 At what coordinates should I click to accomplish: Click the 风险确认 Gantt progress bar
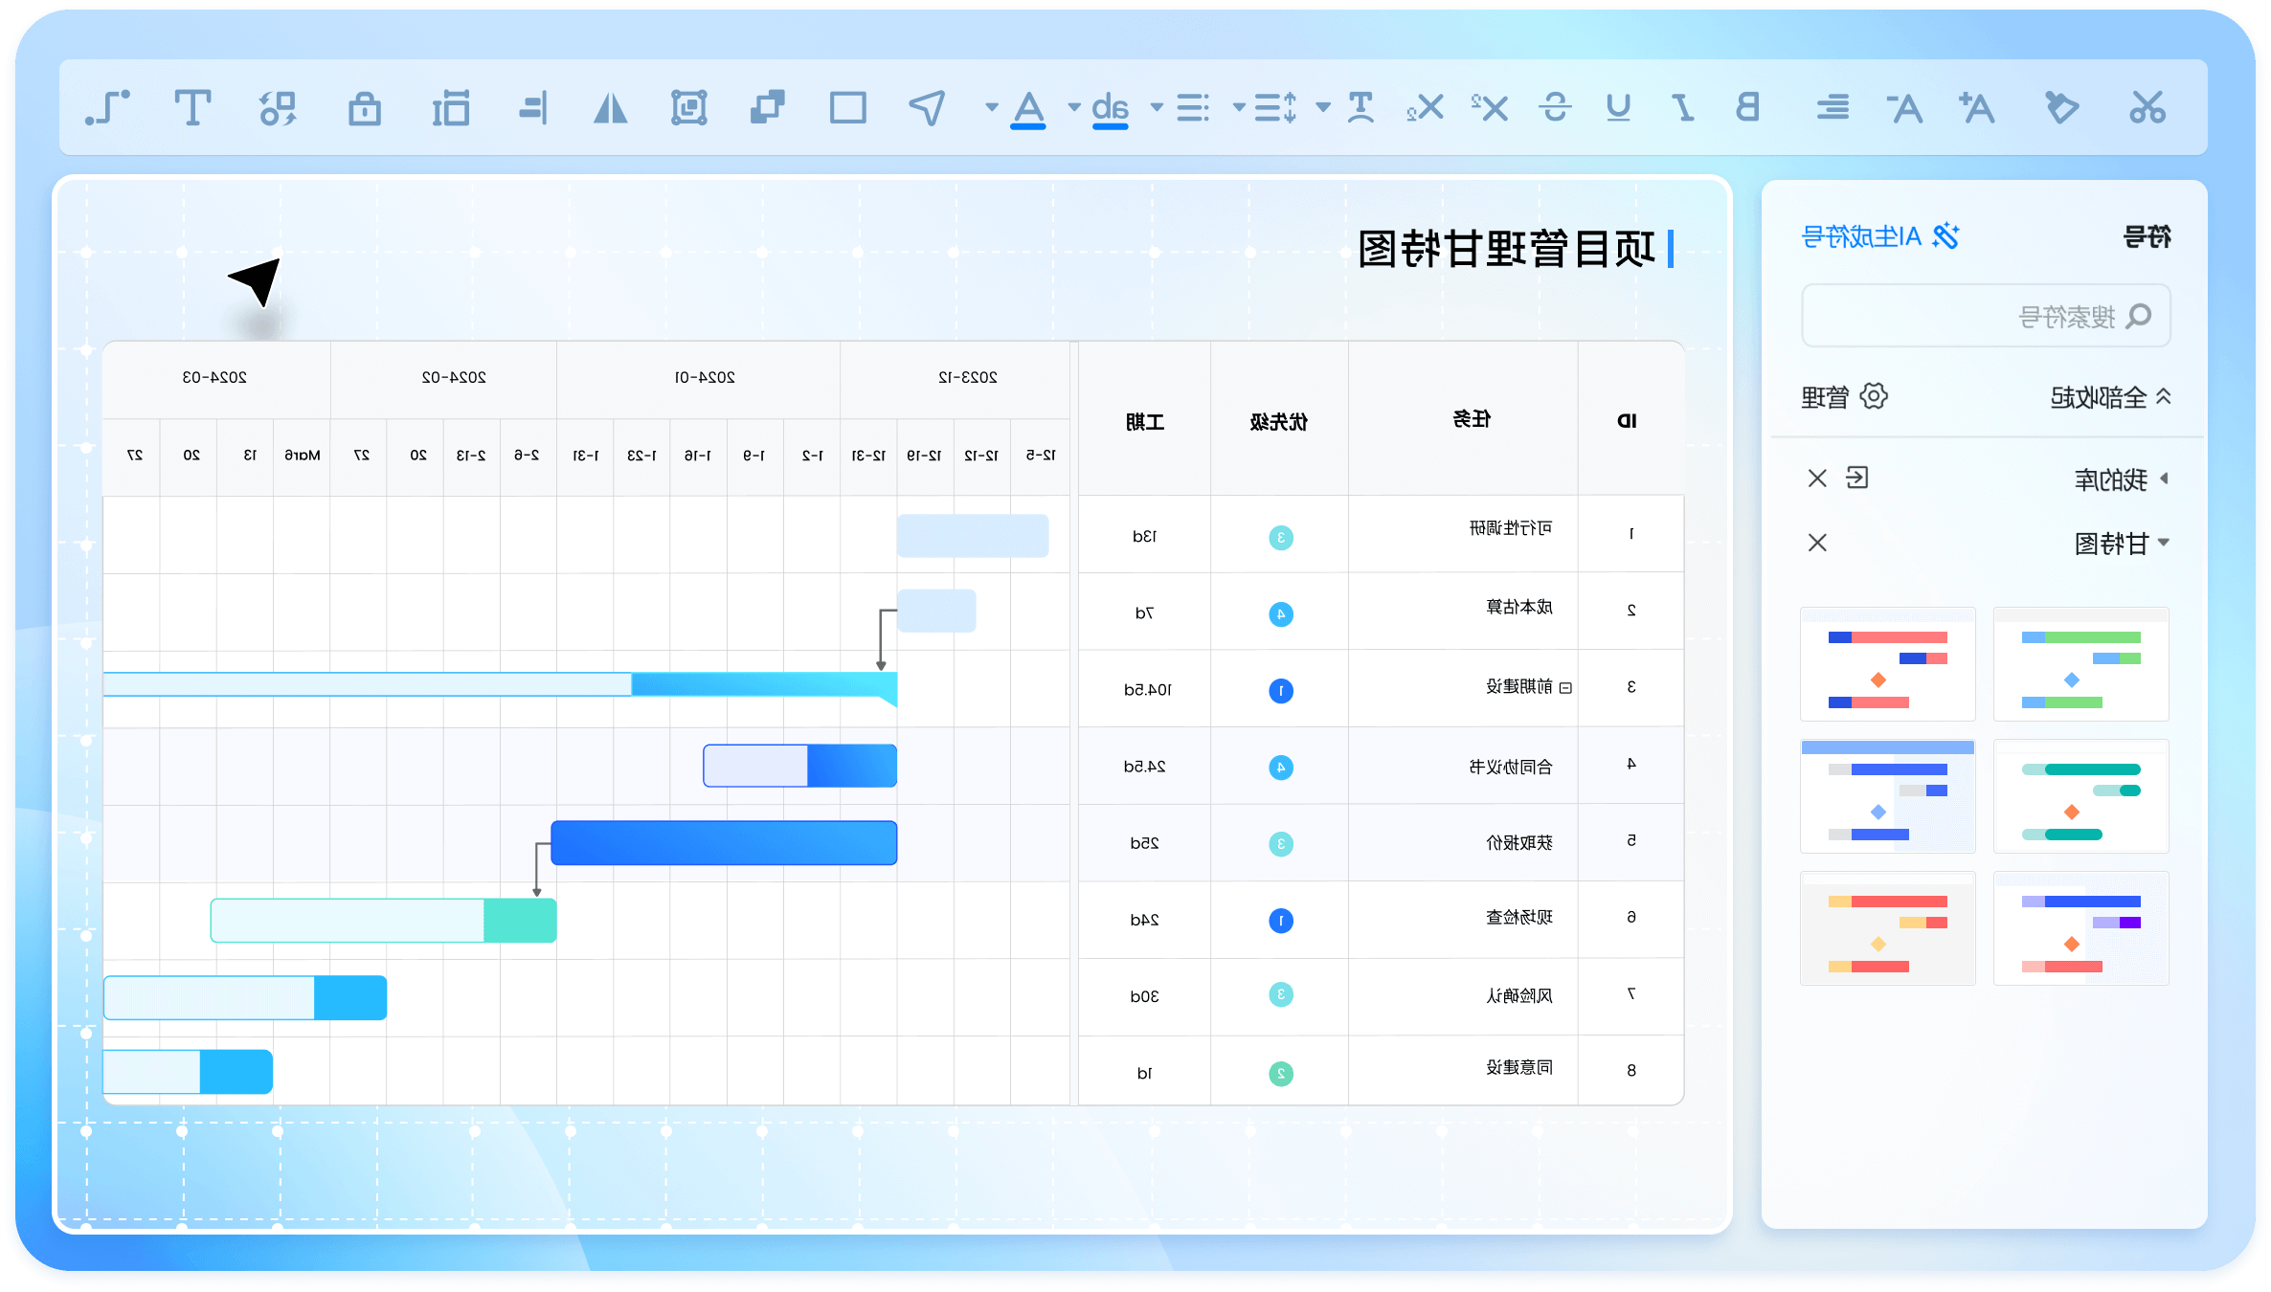pyautogui.click(x=245, y=997)
